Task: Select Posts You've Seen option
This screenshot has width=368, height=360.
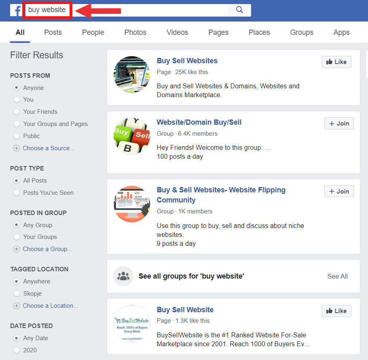Action: (17, 193)
